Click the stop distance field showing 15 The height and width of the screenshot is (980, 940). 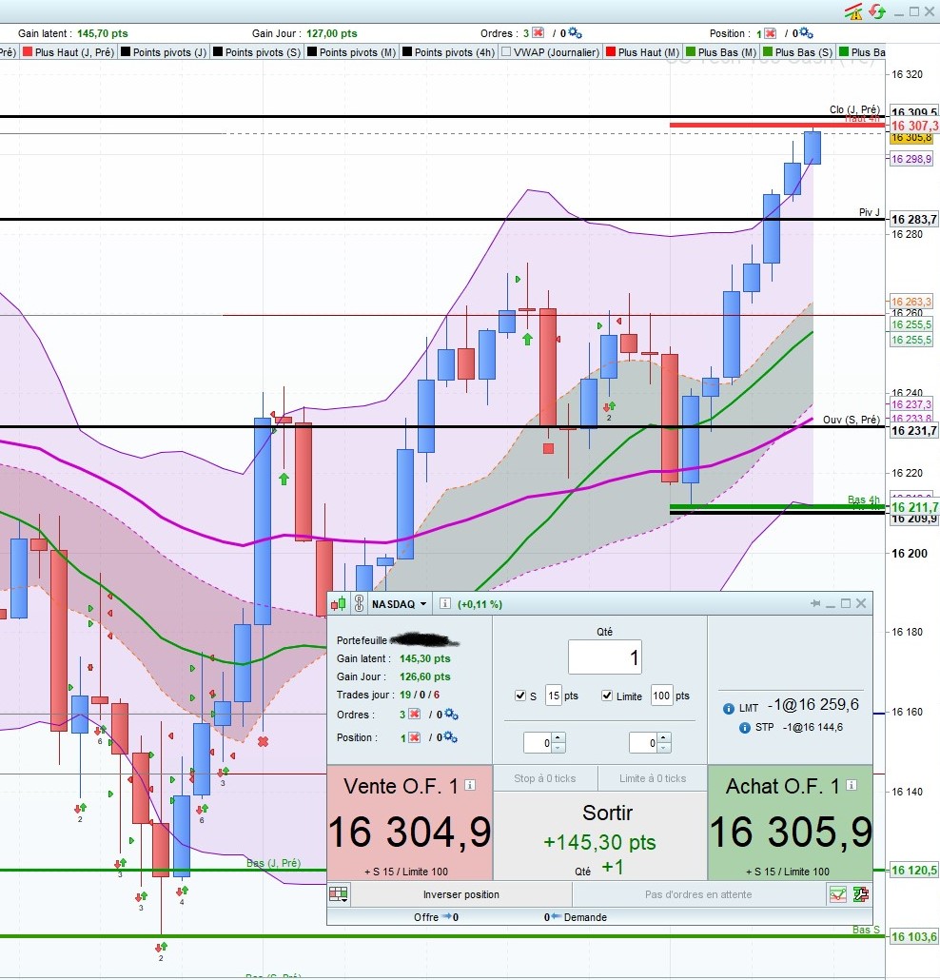click(x=553, y=696)
